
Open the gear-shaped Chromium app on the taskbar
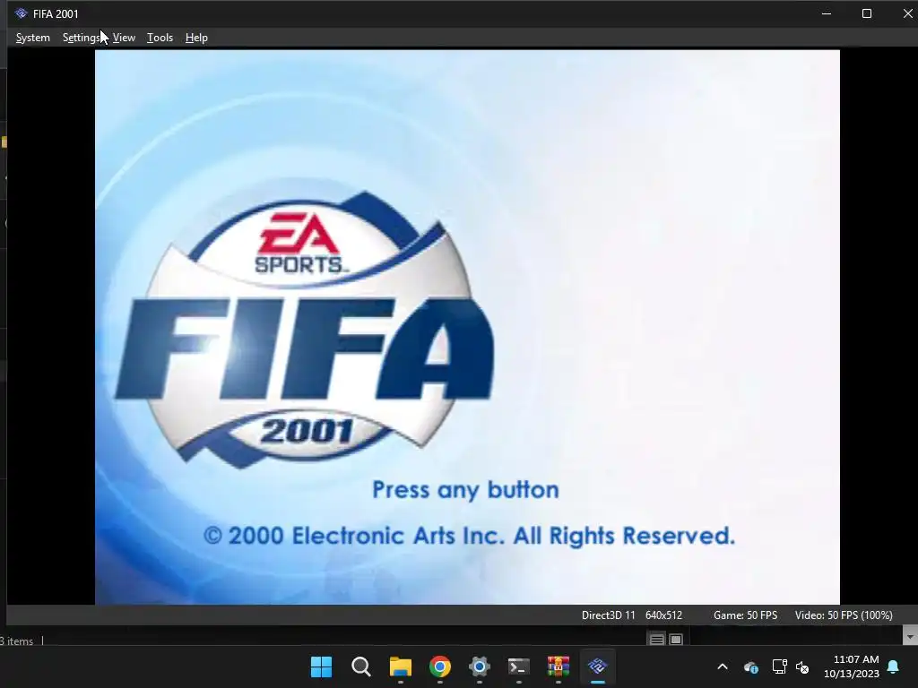pos(479,666)
